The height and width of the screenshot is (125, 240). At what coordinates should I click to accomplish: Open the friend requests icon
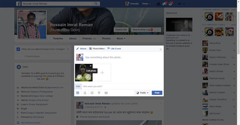click(158, 4)
